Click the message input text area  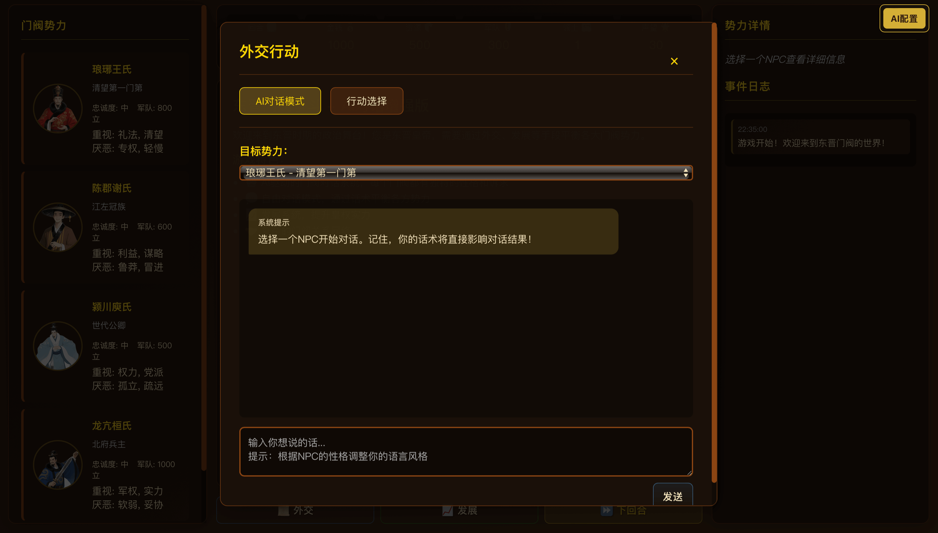coord(466,451)
